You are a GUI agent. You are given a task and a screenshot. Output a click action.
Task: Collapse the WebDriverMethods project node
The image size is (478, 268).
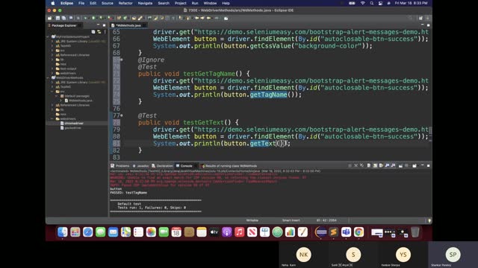tap(48, 77)
